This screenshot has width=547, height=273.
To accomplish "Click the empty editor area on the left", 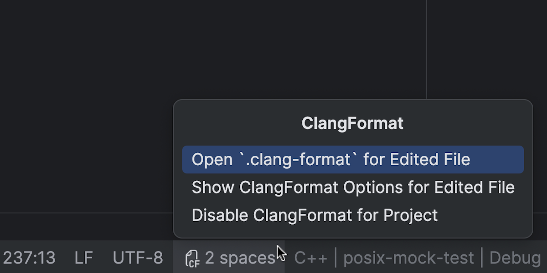I will pos(87,105).
